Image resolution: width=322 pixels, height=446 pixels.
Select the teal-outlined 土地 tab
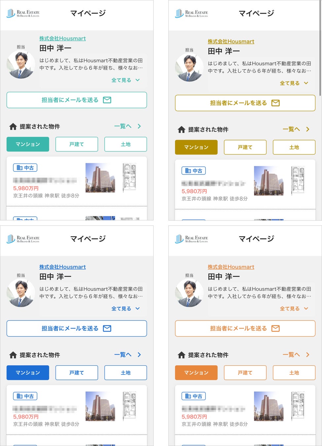(125, 144)
